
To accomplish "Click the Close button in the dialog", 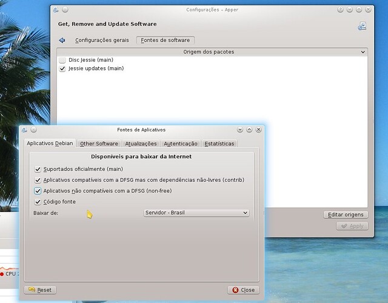I will click(243, 290).
